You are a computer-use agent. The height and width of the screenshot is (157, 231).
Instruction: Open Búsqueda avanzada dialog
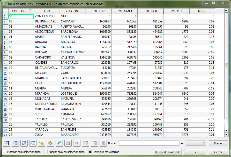(168, 152)
